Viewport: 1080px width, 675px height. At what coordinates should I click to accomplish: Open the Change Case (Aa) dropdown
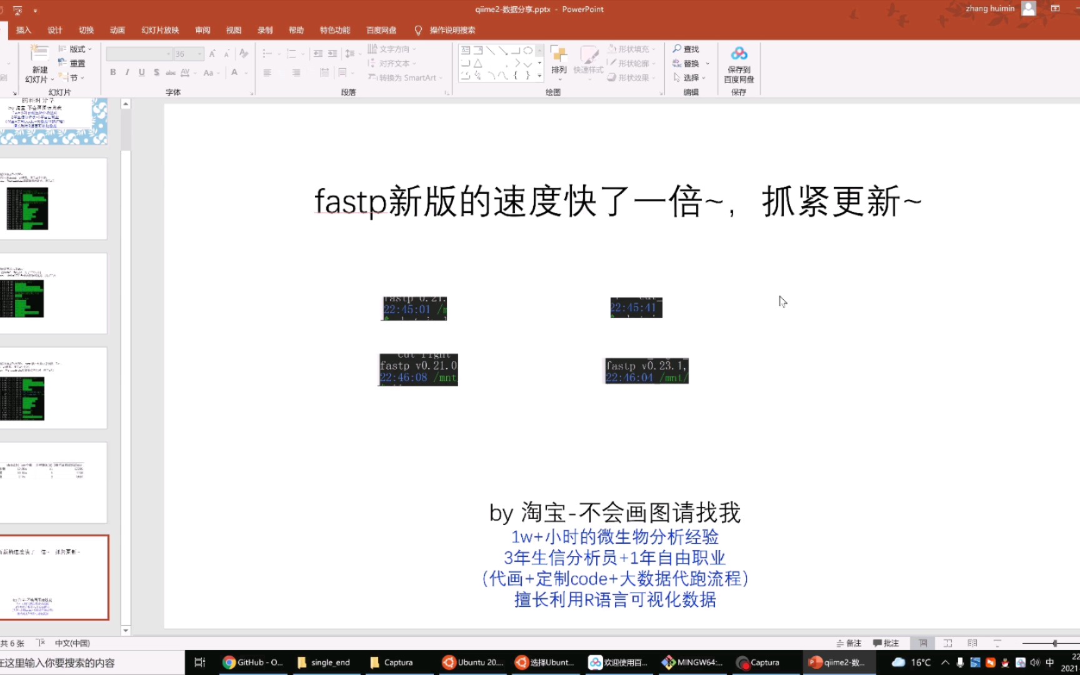click(x=211, y=72)
